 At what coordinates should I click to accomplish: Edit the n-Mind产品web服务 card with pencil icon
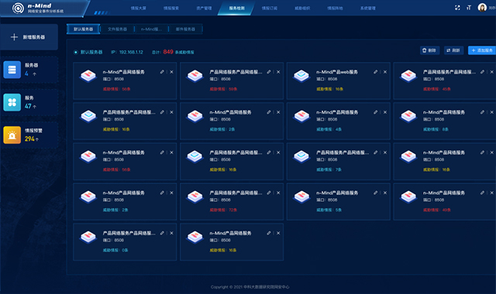point(375,72)
